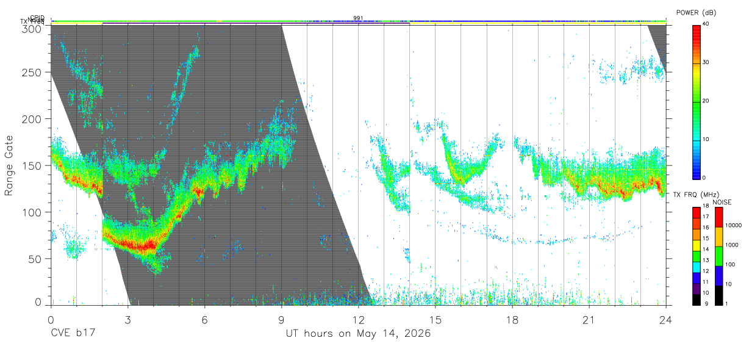Click the NOISE legend title above the noise bar
The image size is (749, 346).
click(722, 202)
